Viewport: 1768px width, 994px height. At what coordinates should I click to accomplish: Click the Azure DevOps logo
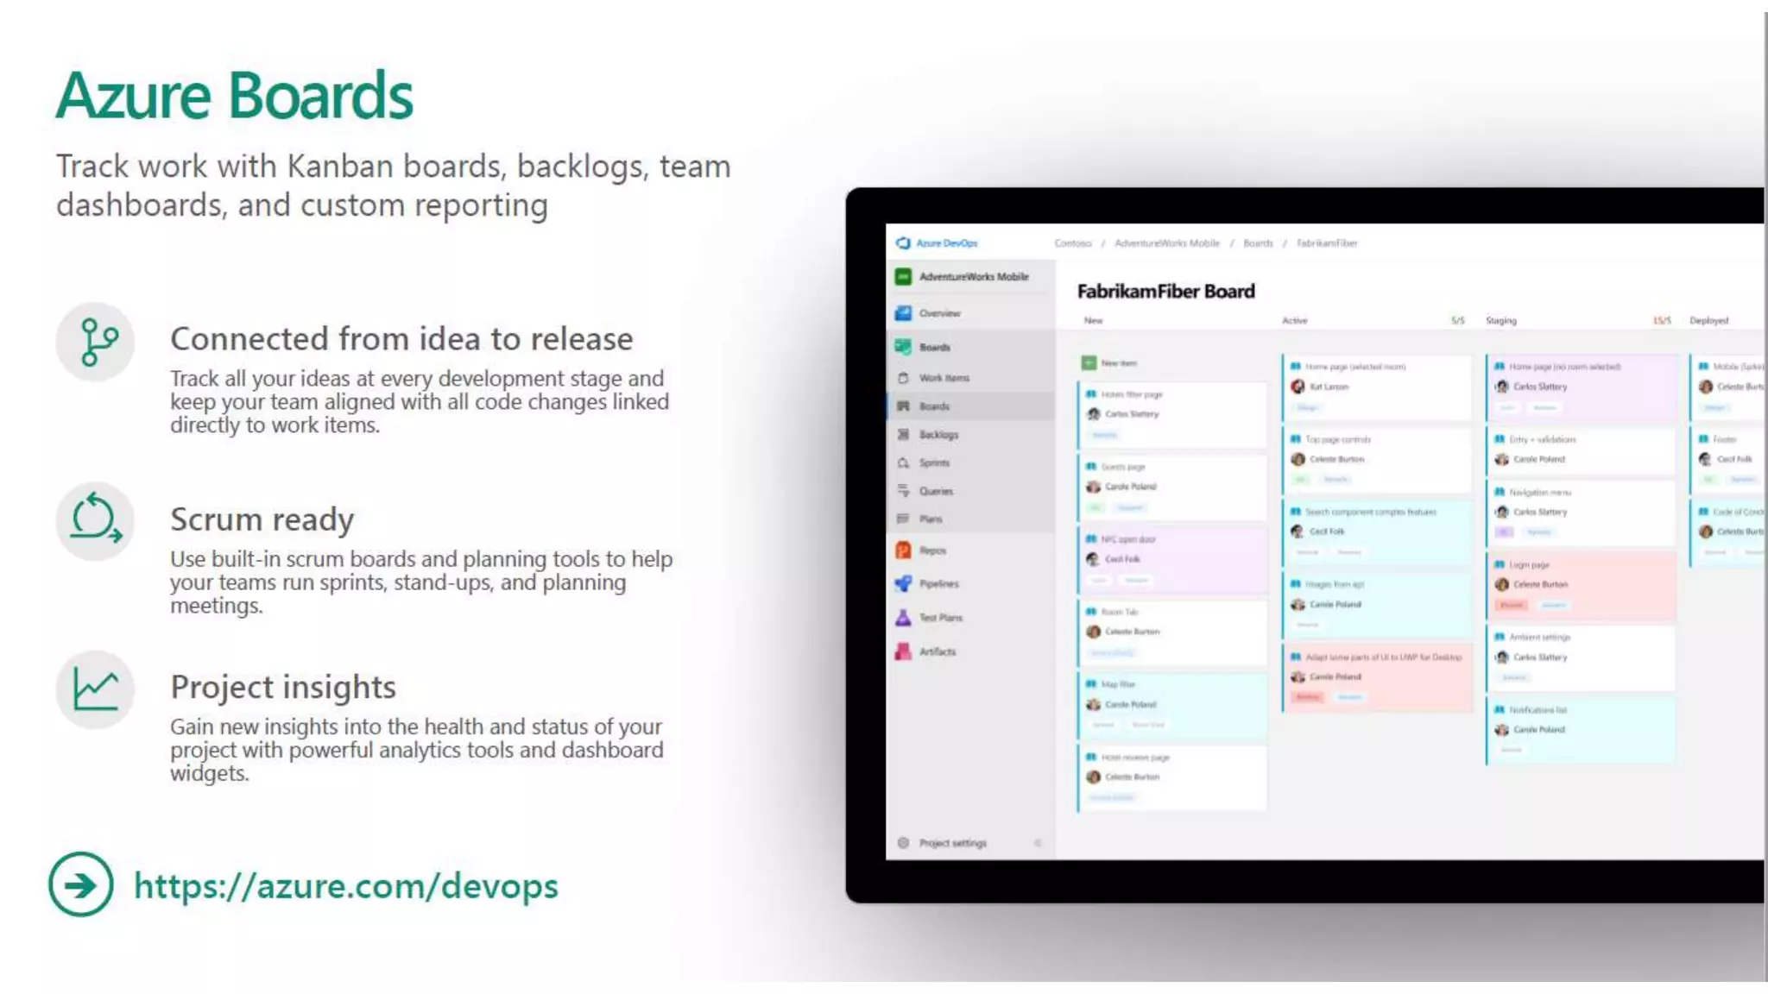904,243
